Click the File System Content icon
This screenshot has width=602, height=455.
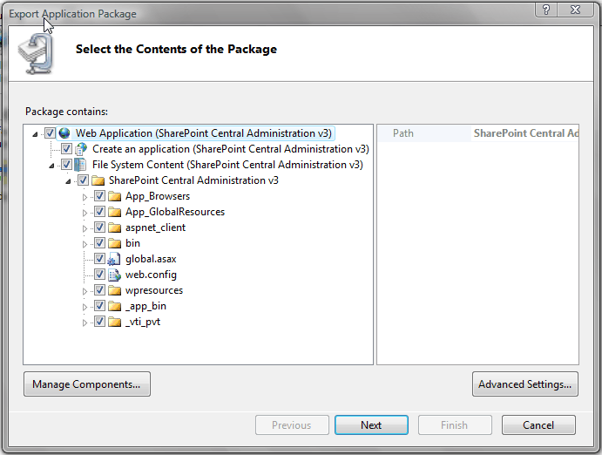(x=80, y=165)
